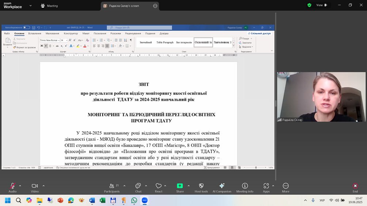
Task: Open options for Радміла Скляр's screen share
Action: tap(155, 6)
